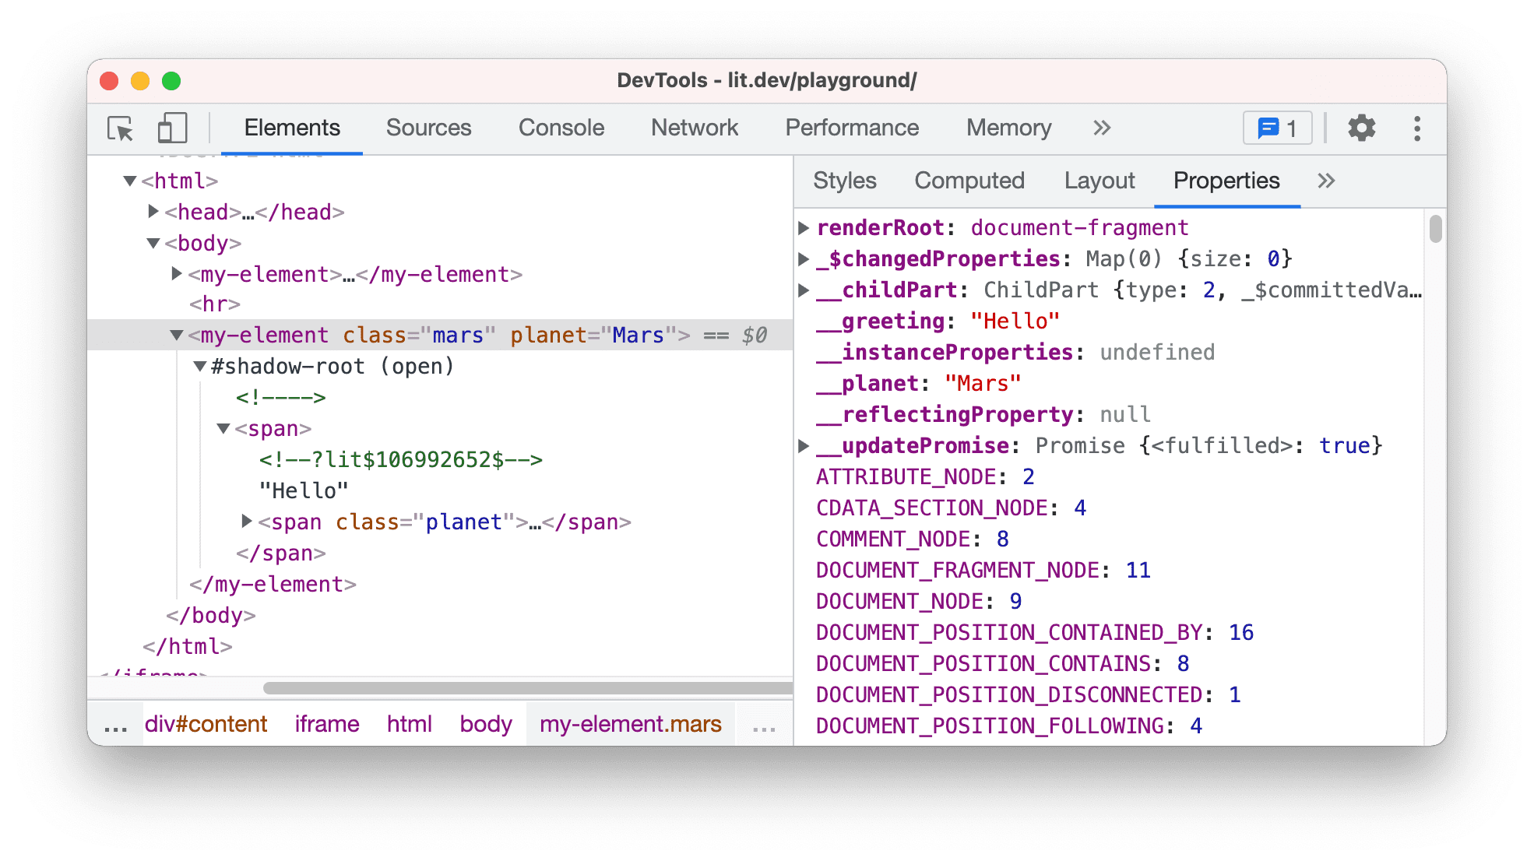Screen dimensions: 1534x861
Task: Click the breadcrumb my-element.mars
Action: pos(629,724)
